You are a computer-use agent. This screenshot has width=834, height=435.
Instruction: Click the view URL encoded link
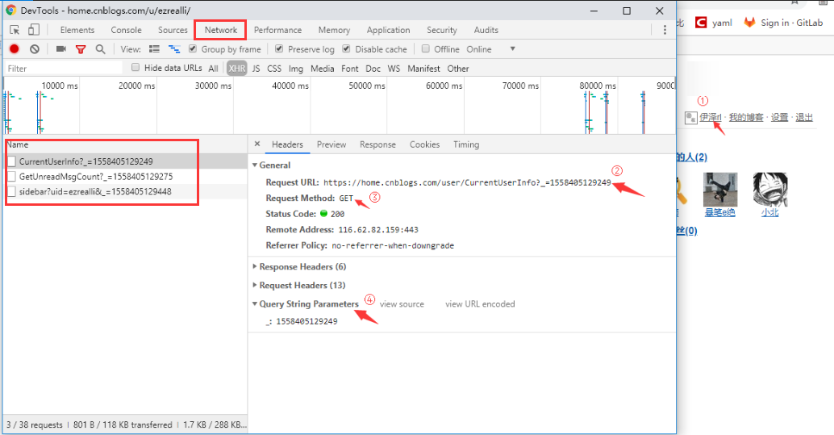(479, 304)
